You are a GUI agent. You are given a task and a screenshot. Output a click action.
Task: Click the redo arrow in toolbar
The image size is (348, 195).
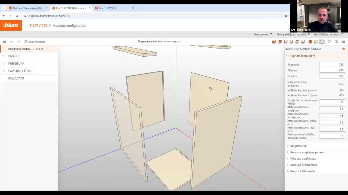19,42
